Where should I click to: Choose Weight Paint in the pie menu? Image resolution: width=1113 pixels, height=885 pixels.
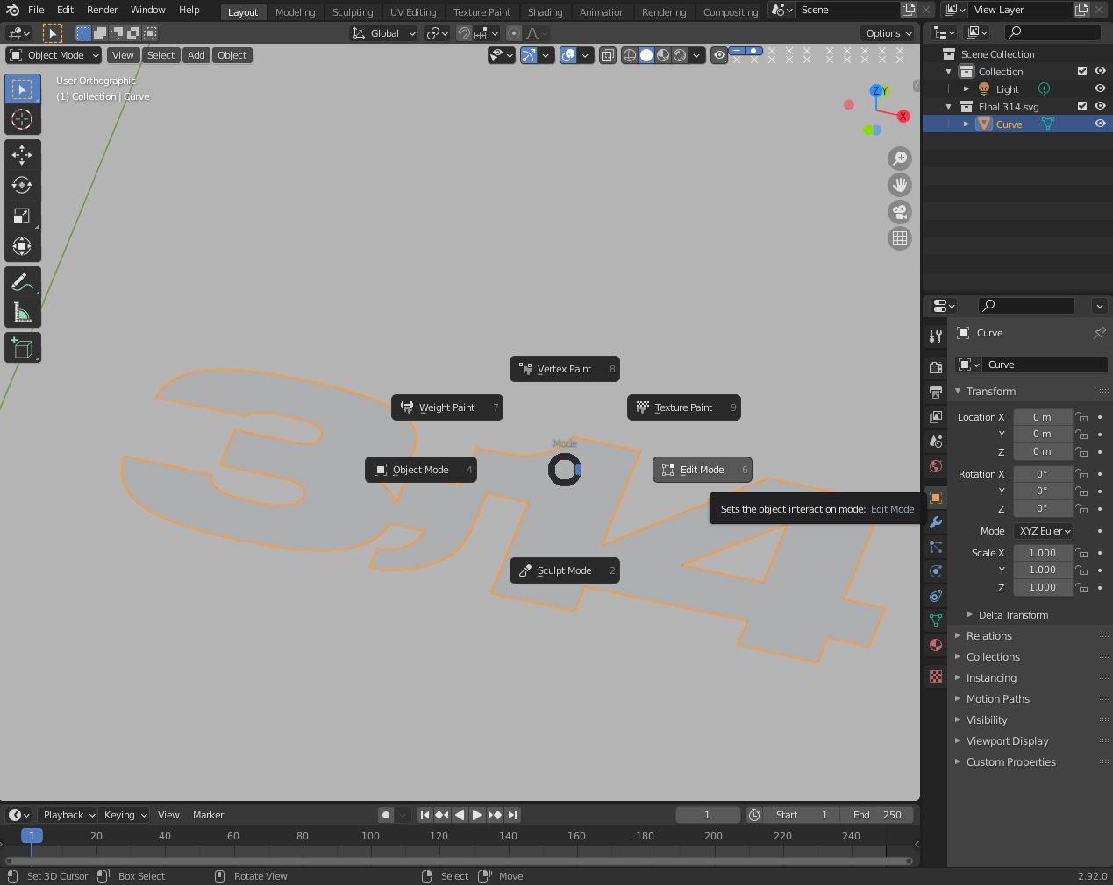447,407
